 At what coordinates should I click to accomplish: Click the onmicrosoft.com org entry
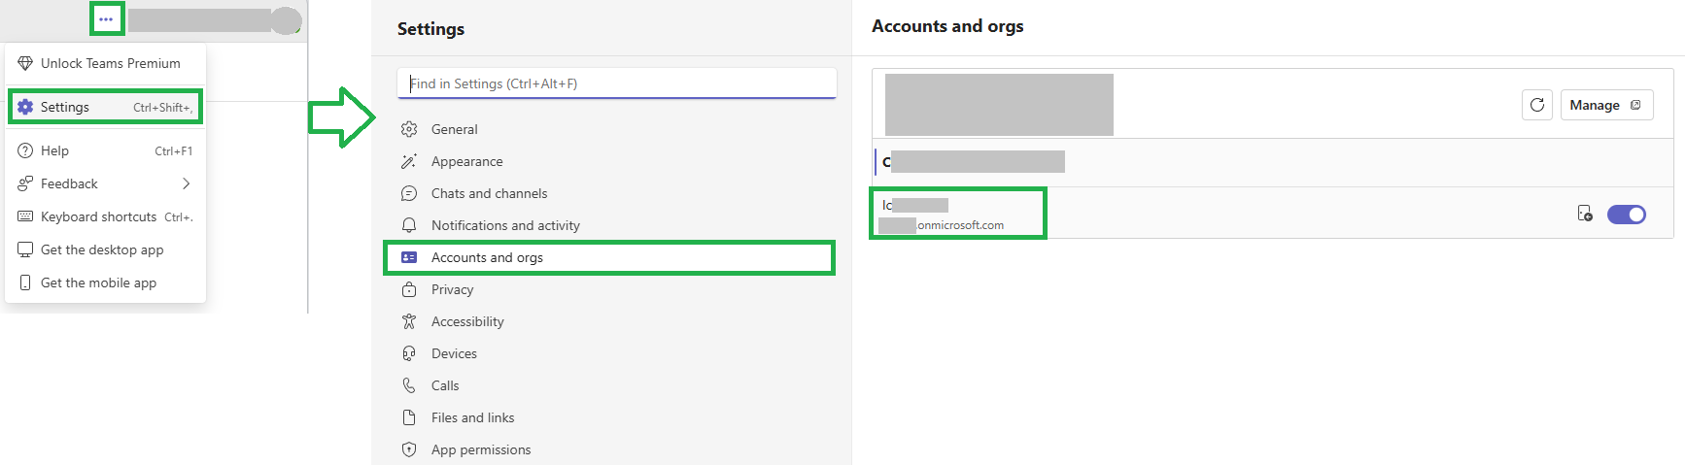click(957, 214)
